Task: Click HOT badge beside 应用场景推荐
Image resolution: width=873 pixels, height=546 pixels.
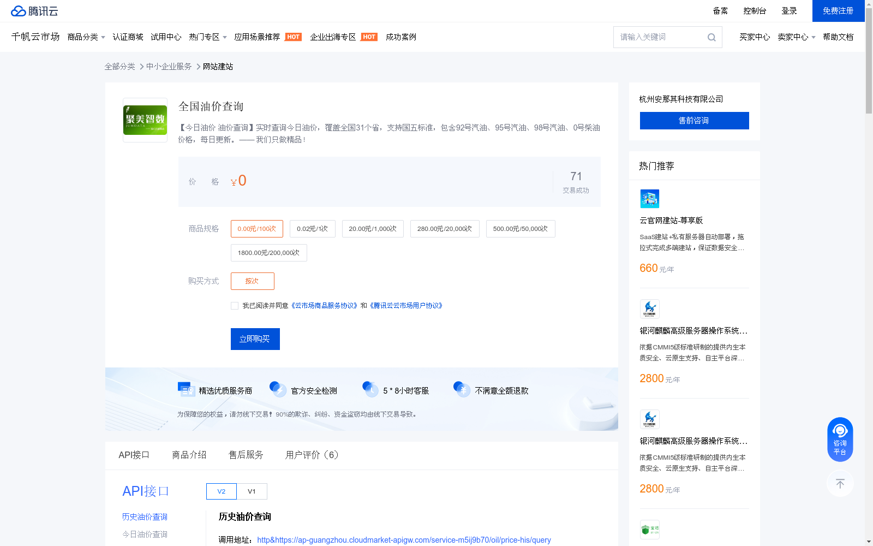Action: coord(294,37)
